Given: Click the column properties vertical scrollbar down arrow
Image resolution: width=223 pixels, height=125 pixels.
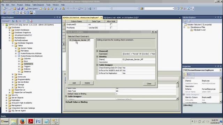Looking at the screenshot, I should pyautogui.click(x=177, y=98).
